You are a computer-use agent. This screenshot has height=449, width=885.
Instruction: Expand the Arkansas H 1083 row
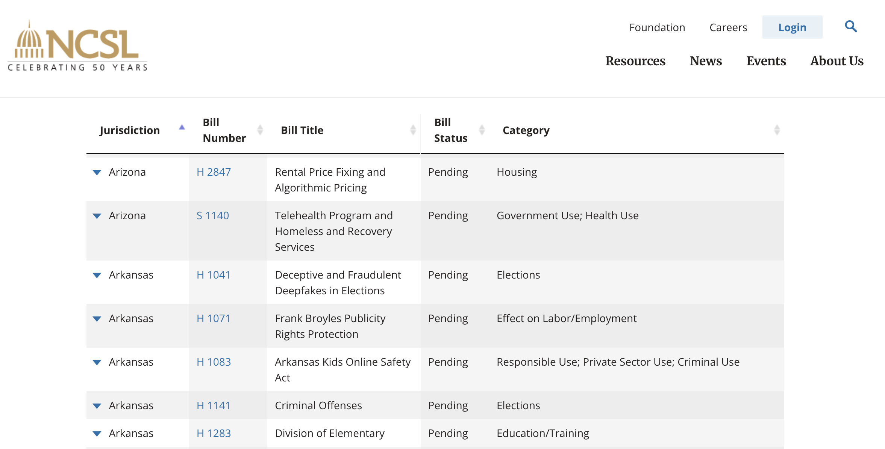coord(97,363)
